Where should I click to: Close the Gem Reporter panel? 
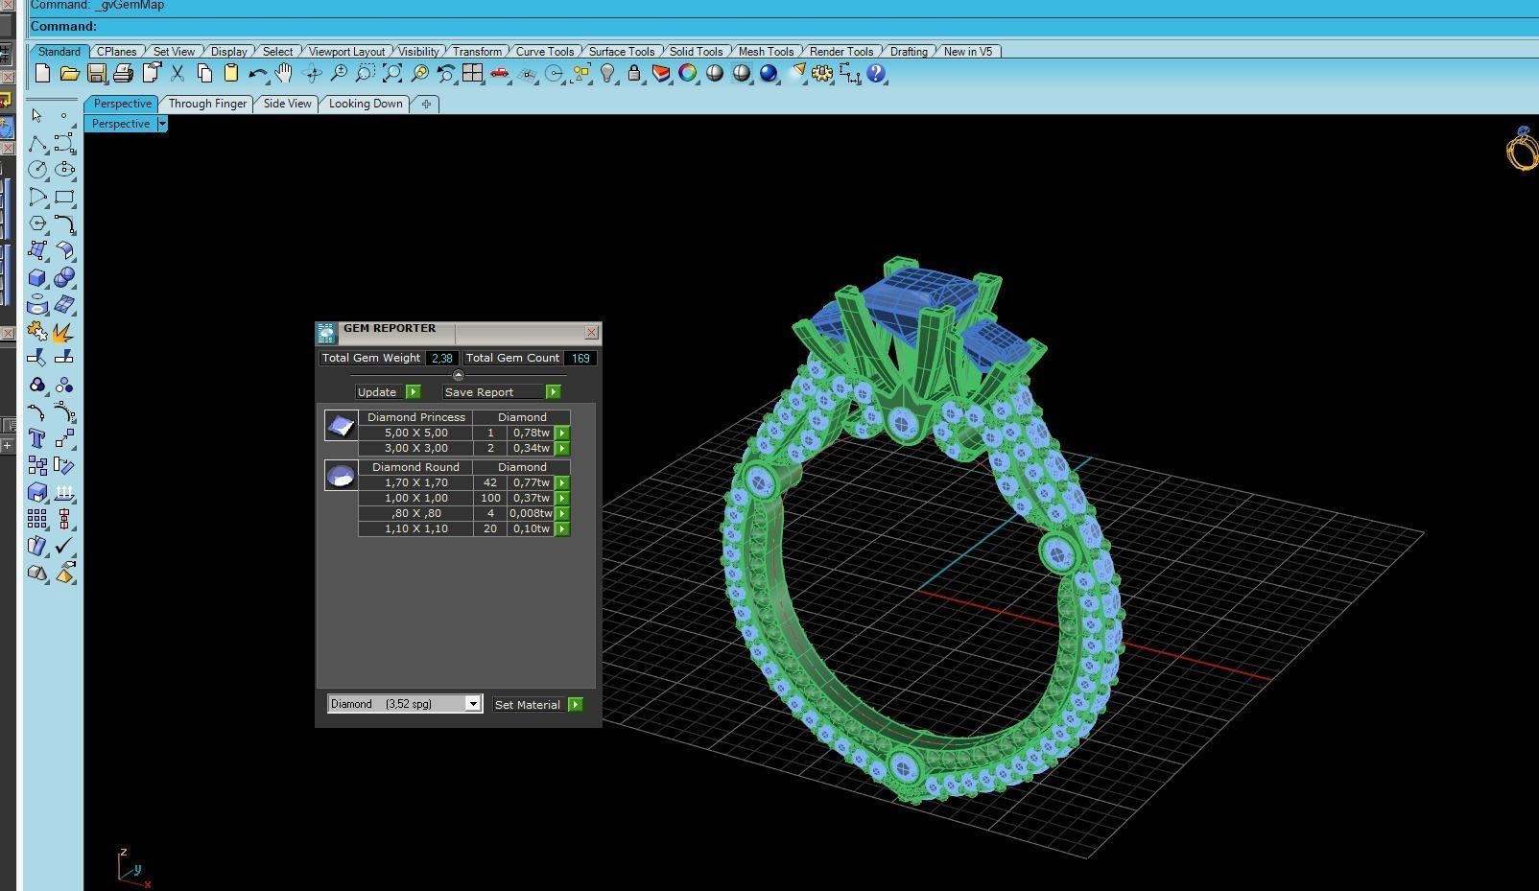click(x=591, y=332)
